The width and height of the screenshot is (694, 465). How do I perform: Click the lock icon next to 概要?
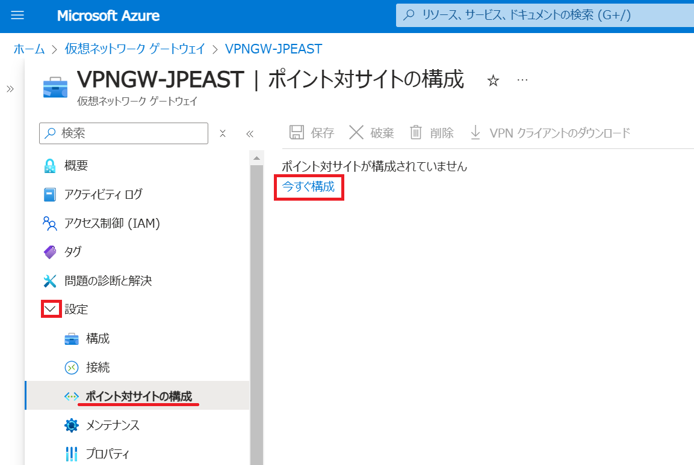[x=50, y=166]
